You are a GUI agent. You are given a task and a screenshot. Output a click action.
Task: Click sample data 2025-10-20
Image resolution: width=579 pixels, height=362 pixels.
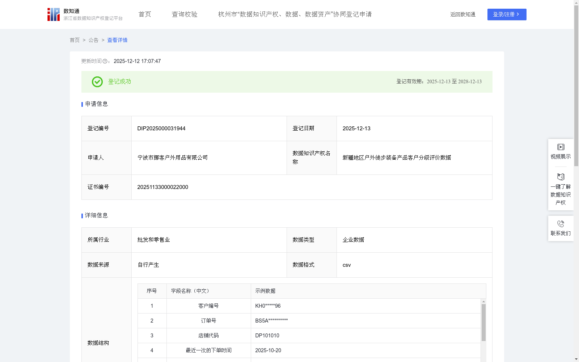[x=268, y=350]
